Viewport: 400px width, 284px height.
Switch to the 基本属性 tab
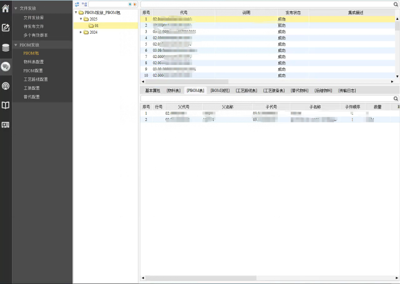pos(152,91)
